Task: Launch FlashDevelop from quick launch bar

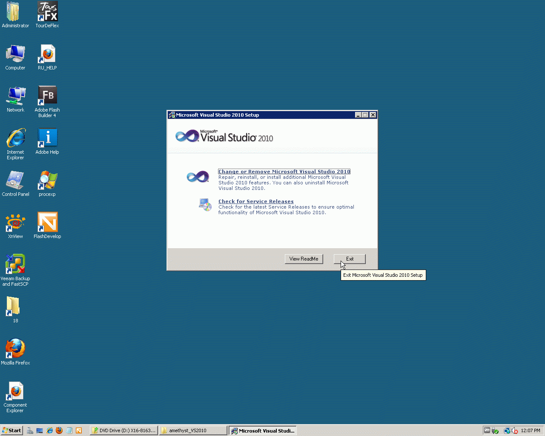Action: 79,430
